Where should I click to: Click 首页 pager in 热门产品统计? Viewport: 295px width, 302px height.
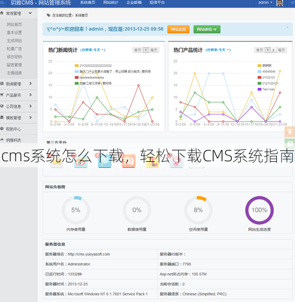259,50
